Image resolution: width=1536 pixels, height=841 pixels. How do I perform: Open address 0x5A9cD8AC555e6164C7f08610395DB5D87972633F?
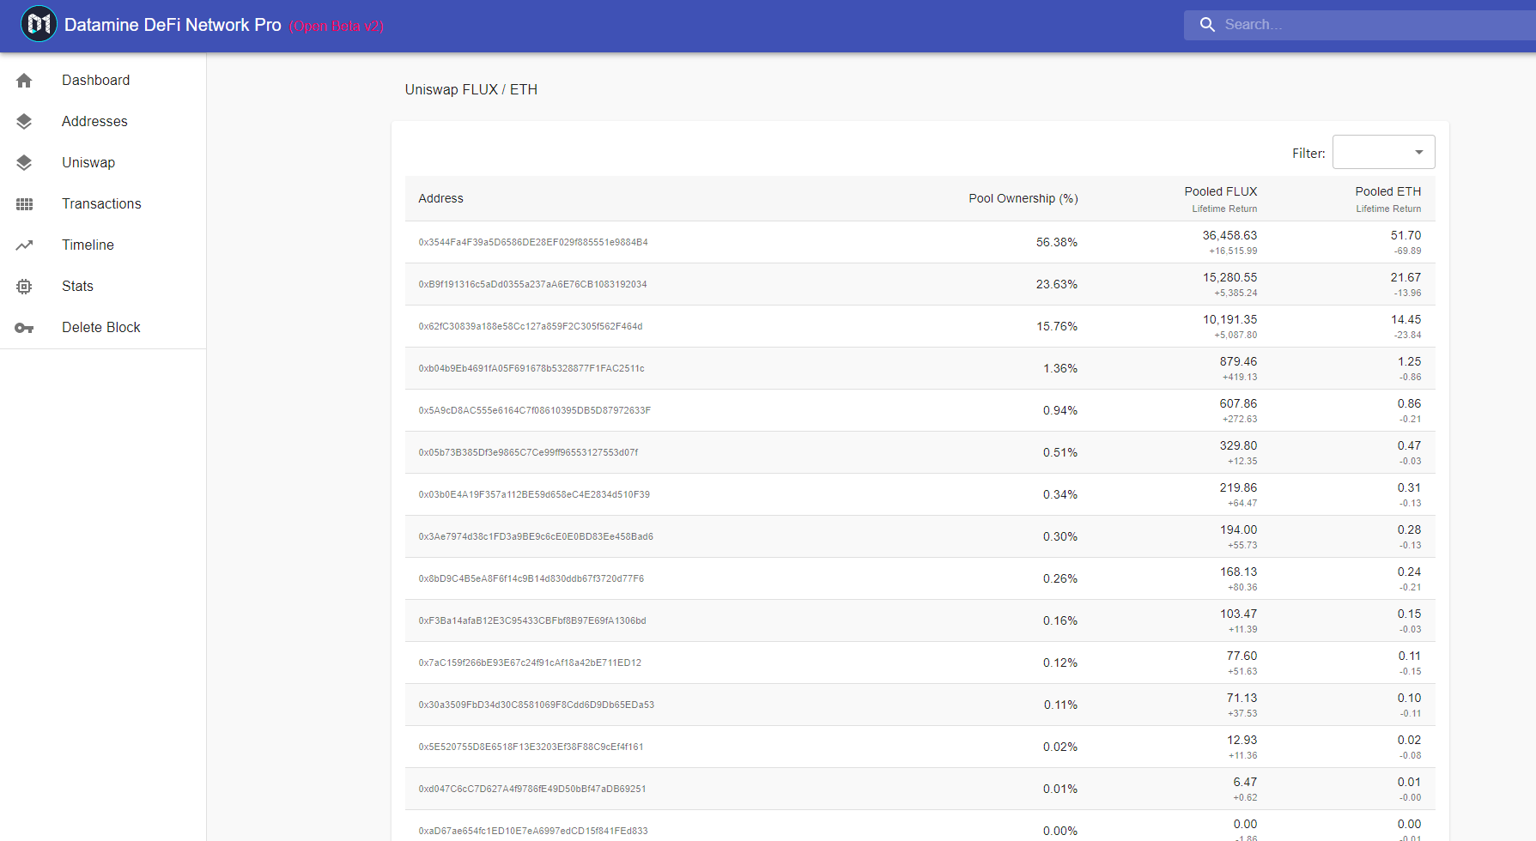click(535, 410)
